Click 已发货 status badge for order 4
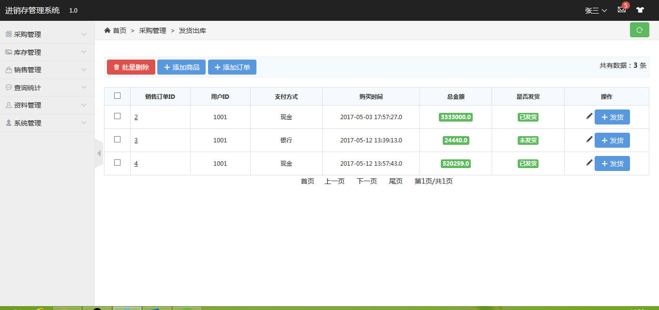The height and width of the screenshot is (310, 659). 528,163
